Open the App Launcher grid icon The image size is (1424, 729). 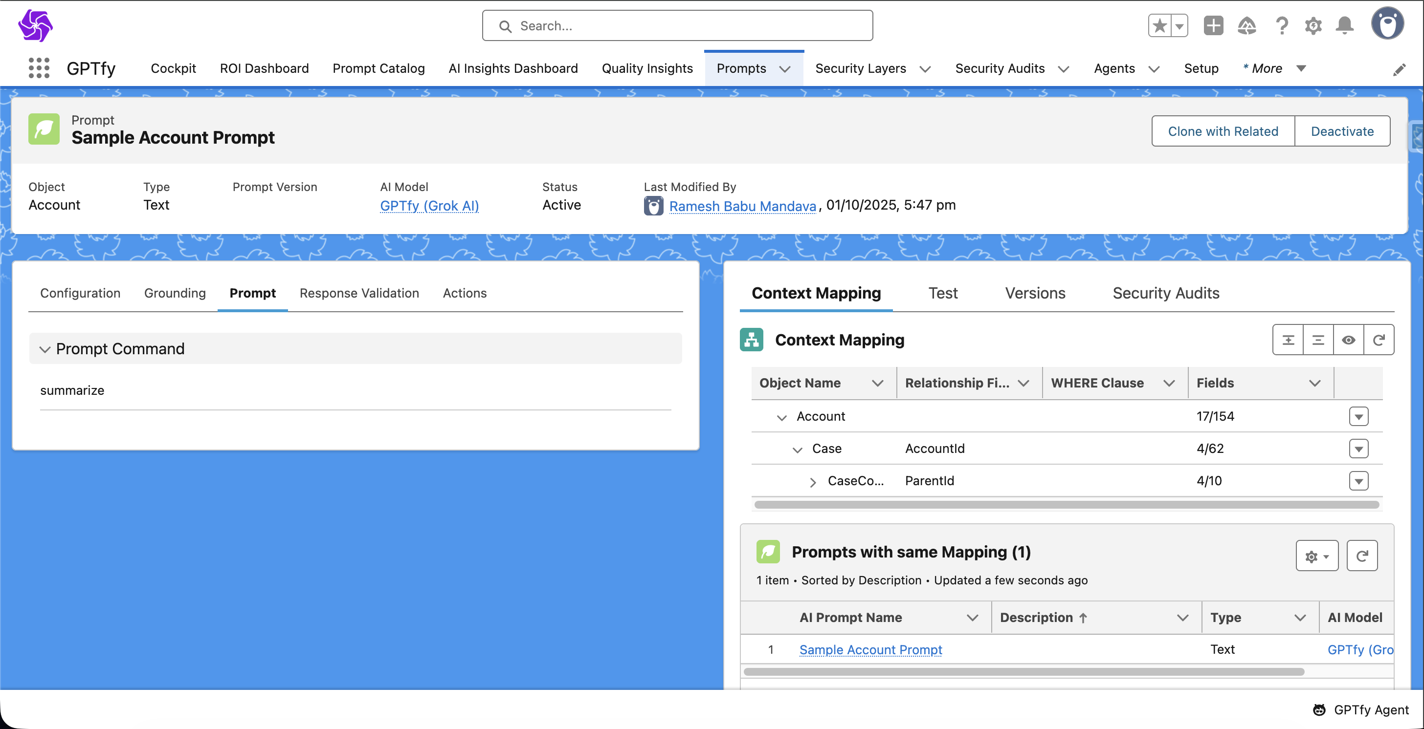(39, 68)
